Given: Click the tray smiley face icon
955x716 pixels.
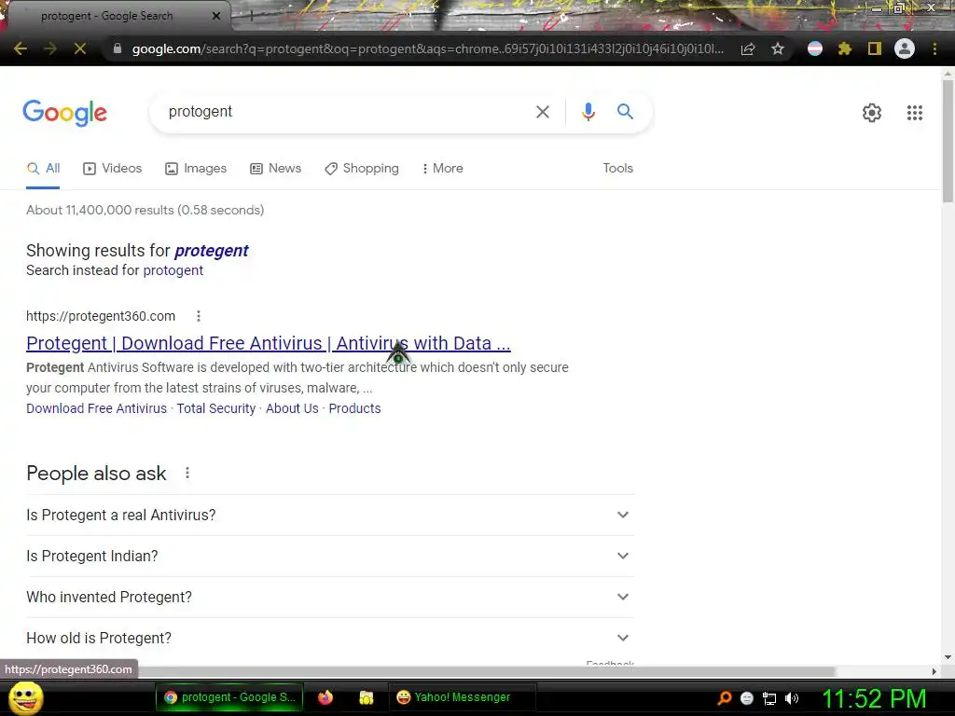Looking at the screenshot, I should click(747, 698).
